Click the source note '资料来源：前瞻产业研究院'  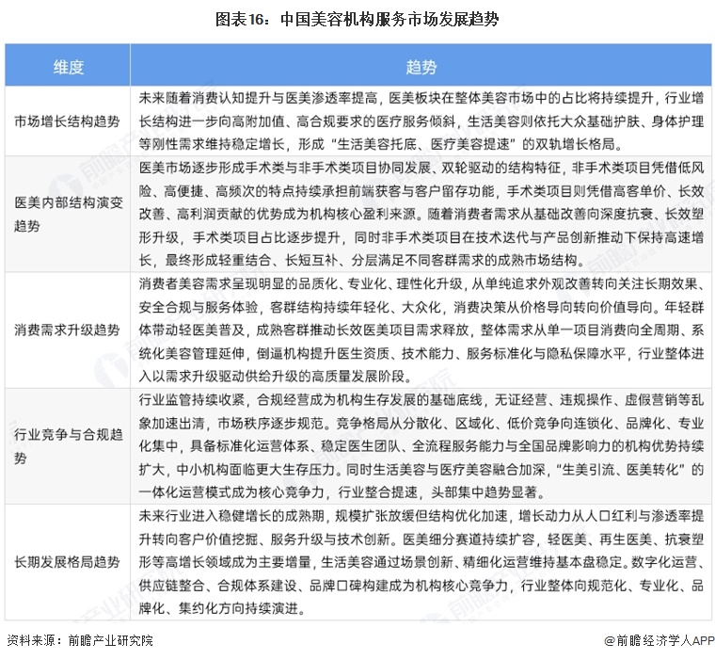[x=80, y=640]
